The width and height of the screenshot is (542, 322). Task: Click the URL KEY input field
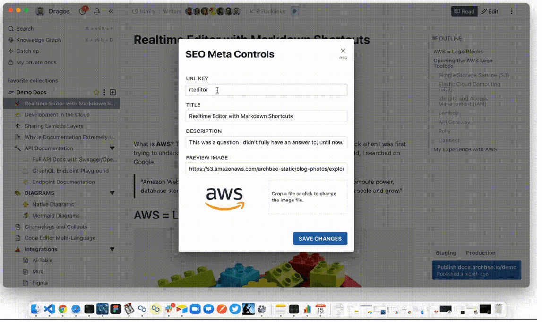pyautogui.click(x=267, y=90)
